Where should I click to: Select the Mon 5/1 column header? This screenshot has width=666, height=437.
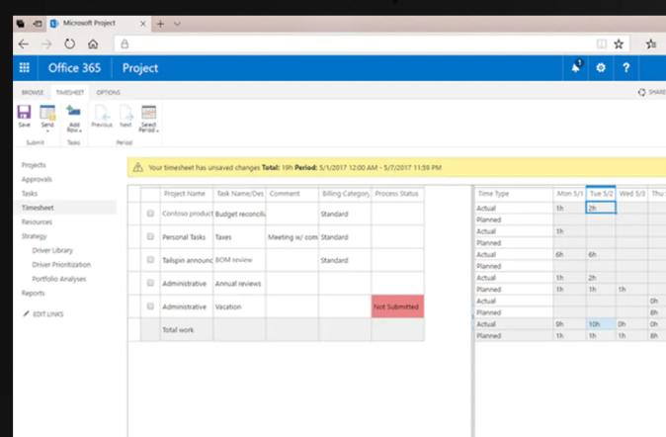pyautogui.click(x=569, y=194)
